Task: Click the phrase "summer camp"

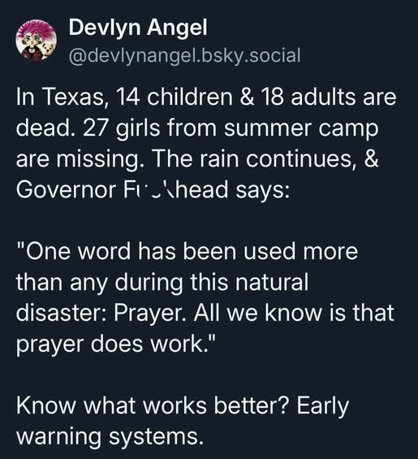Action: point(301,129)
